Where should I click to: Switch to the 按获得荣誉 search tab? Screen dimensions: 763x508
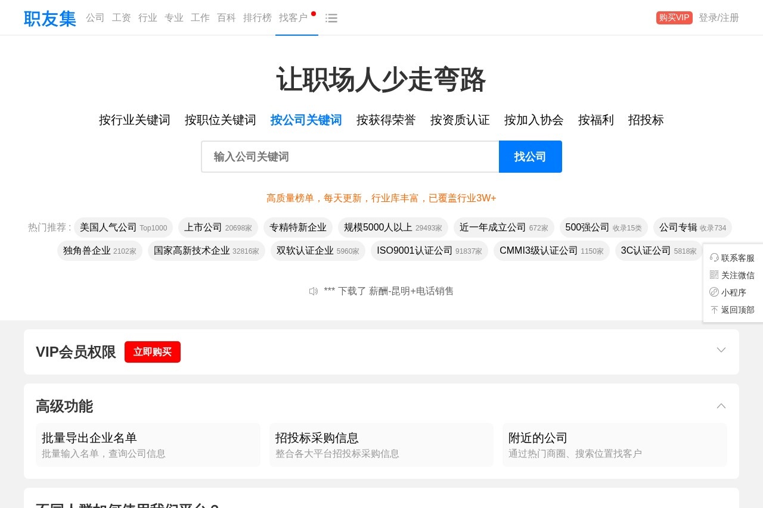(386, 120)
